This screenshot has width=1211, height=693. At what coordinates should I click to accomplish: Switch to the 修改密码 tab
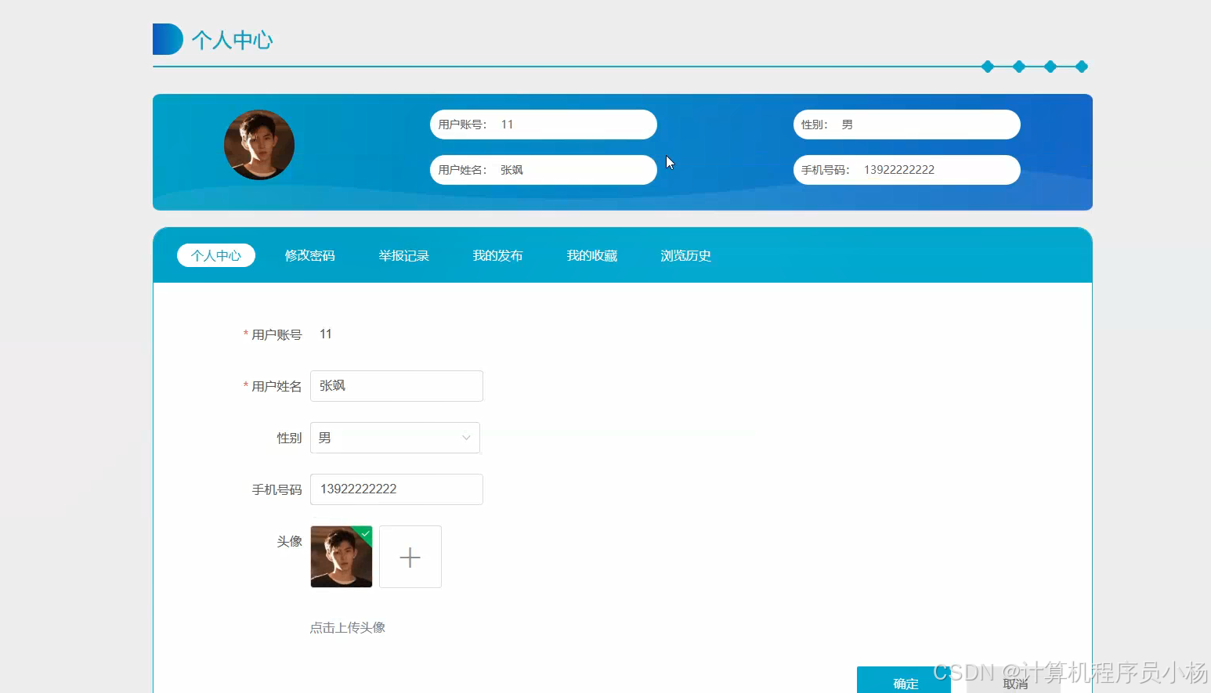coord(310,255)
